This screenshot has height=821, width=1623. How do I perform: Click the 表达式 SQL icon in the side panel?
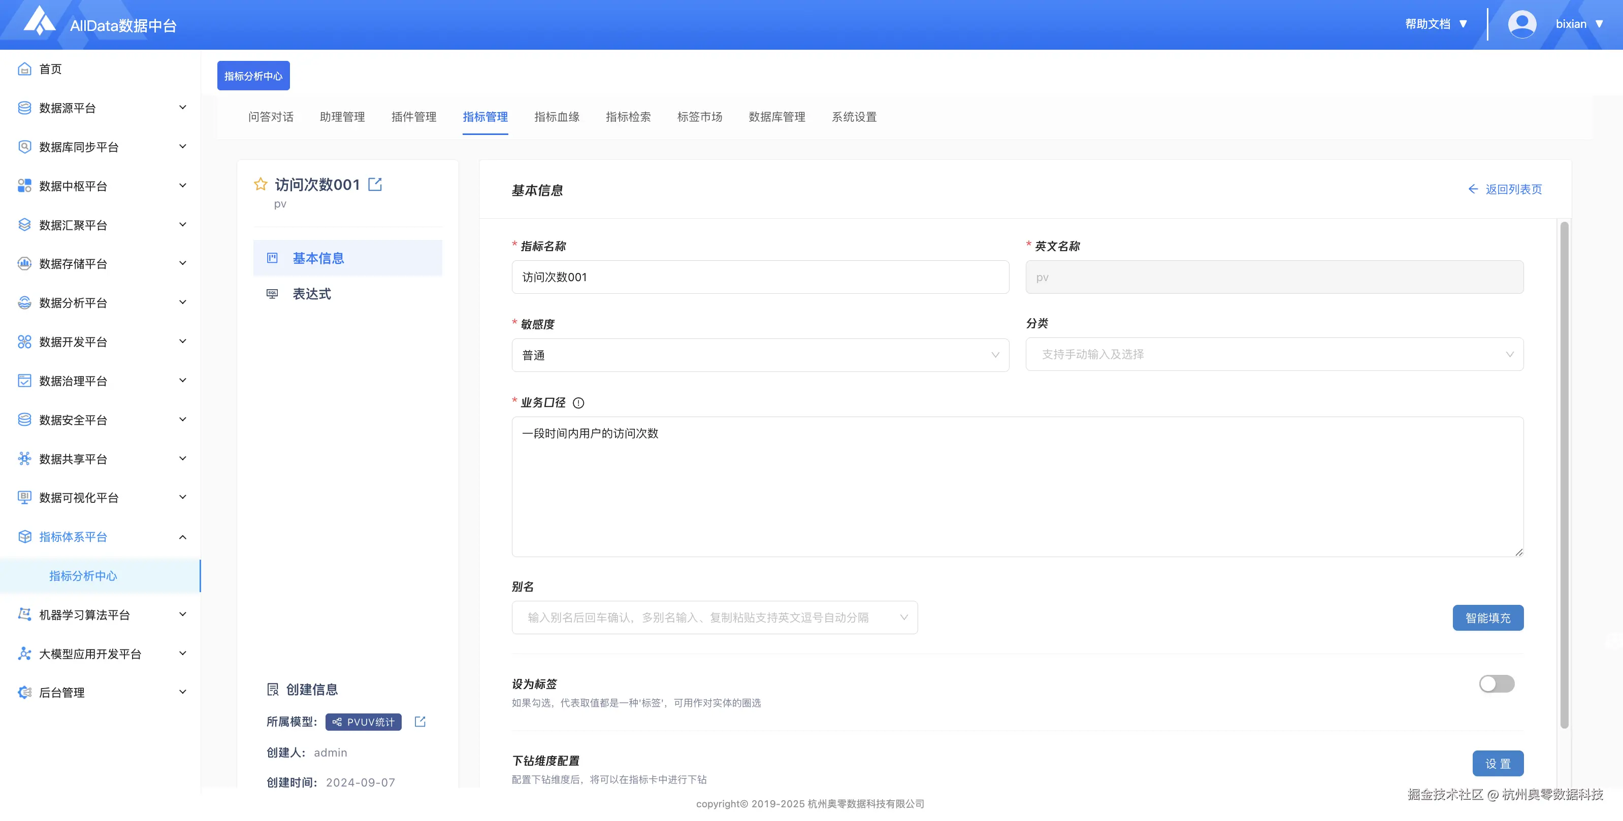272,294
